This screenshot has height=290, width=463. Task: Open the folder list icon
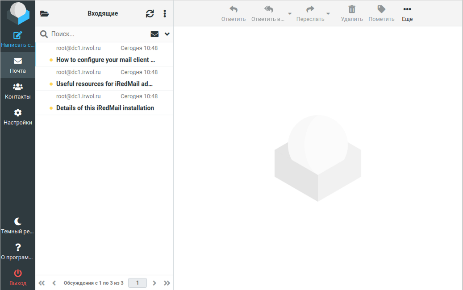(44, 14)
